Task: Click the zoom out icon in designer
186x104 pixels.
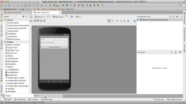Action: [x=121, y=21]
